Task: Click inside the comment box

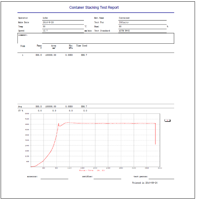Action: 96,38
